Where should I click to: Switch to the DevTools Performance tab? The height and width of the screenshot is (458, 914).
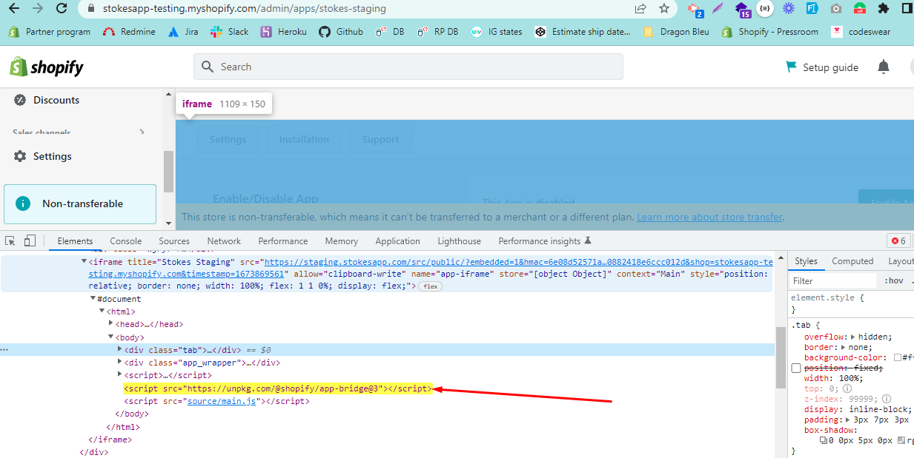pyautogui.click(x=283, y=241)
